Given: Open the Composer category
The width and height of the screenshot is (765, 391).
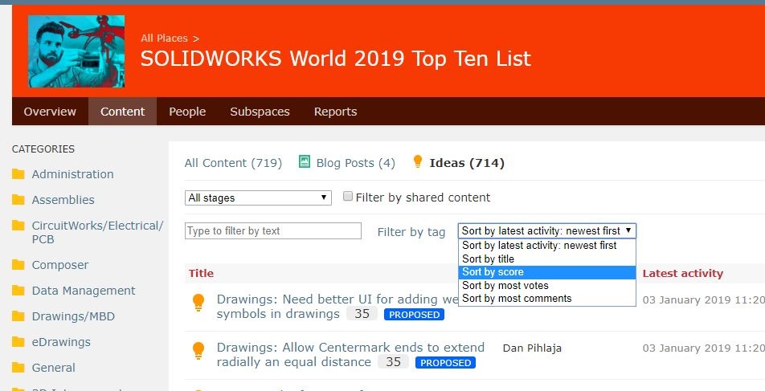Looking at the screenshot, I should 60,265.
